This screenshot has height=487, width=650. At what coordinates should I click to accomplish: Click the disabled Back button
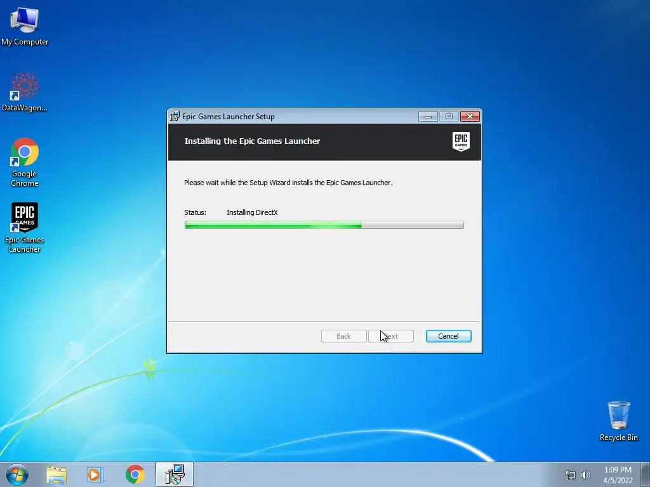click(343, 336)
